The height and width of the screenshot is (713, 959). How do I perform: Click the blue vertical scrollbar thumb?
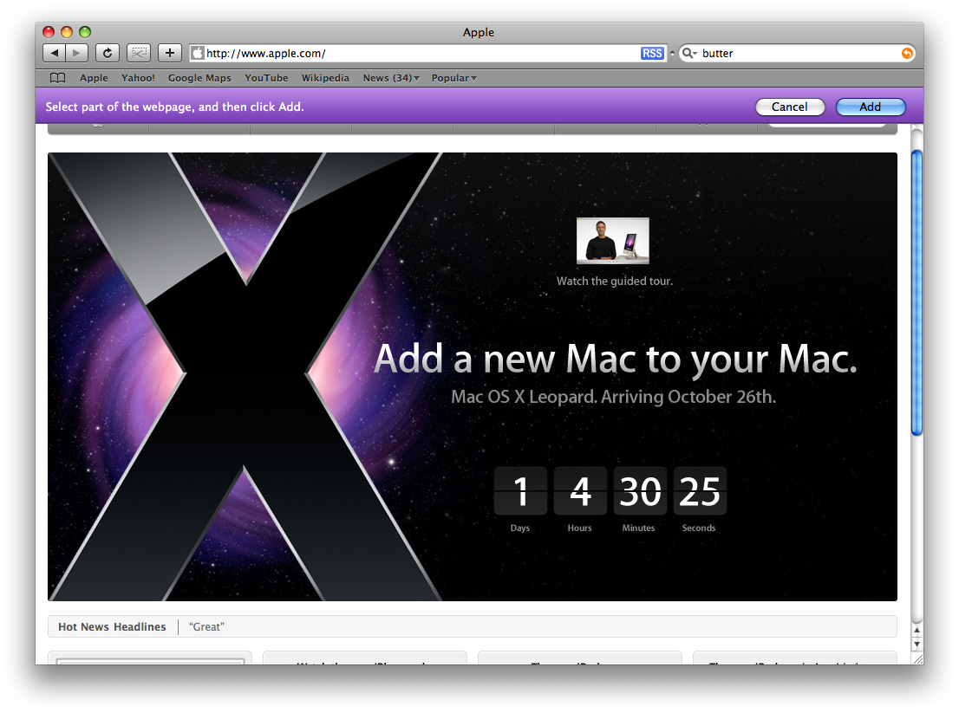pyautogui.click(x=917, y=293)
